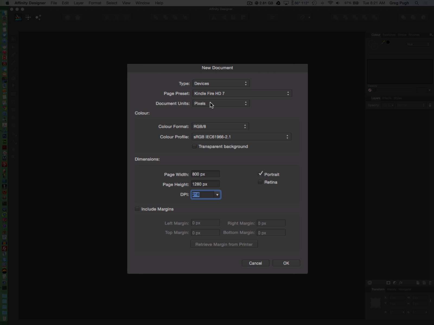This screenshot has width=434, height=325.
Task: Open the Layer menu
Action: pos(79,3)
